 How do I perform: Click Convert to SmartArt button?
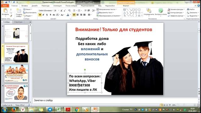click(x=109, y=16)
